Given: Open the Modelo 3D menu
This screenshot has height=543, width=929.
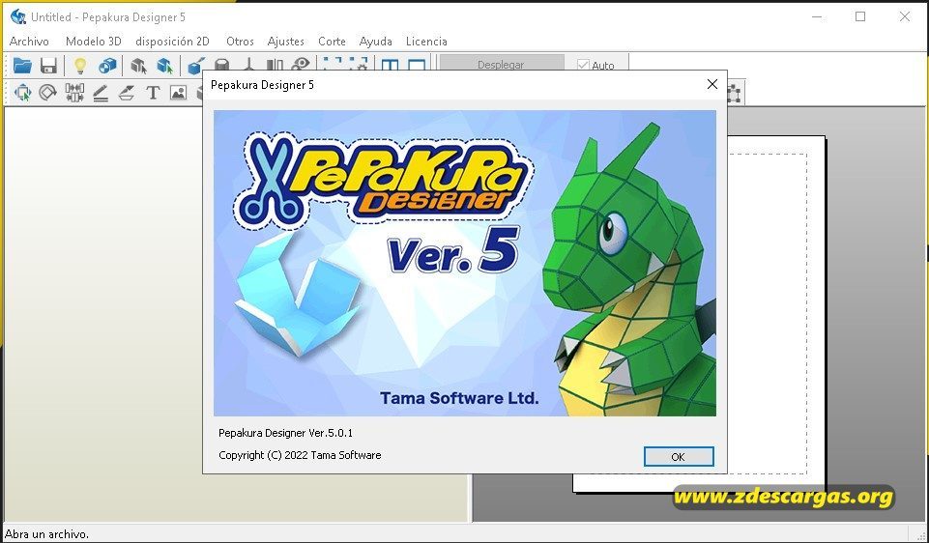Looking at the screenshot, I should tap(93, 42).
